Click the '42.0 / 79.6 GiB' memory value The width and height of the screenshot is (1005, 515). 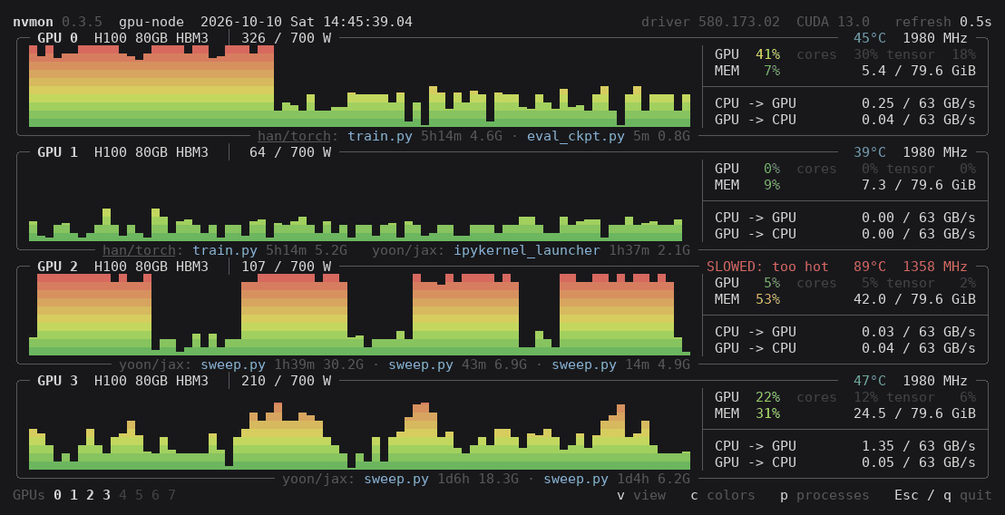click(914, 298)
